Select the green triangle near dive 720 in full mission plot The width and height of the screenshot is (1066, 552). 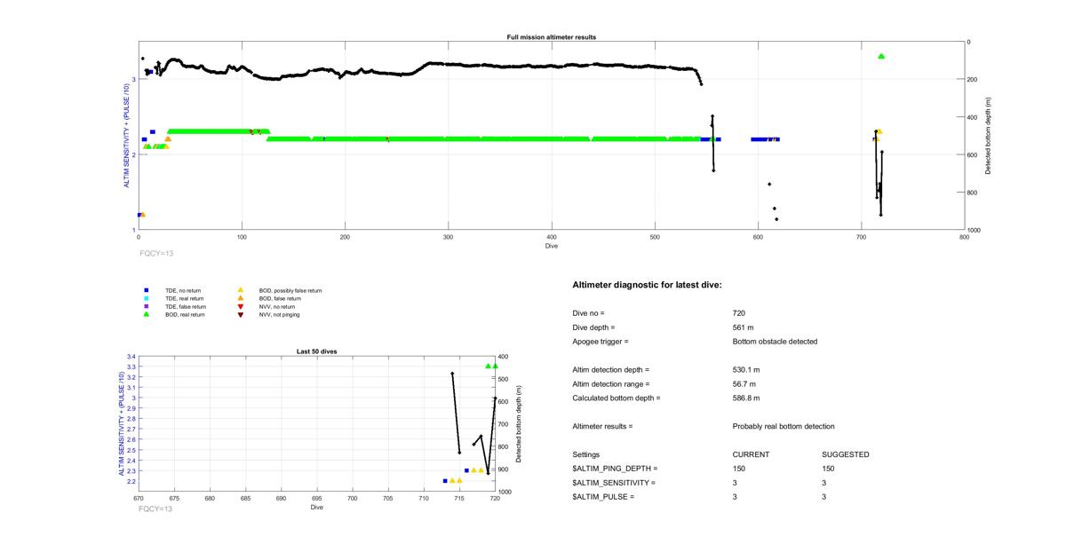pyautogui.click(x=881, y=56)
